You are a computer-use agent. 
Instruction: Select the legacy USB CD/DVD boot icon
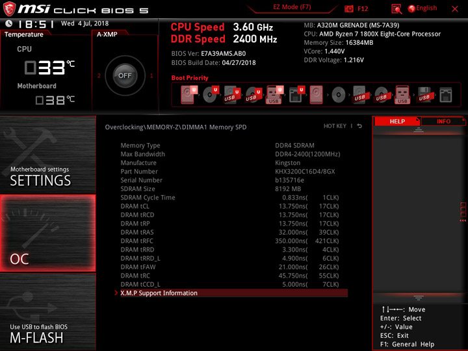pyautogui.click(x=381, y=95)
